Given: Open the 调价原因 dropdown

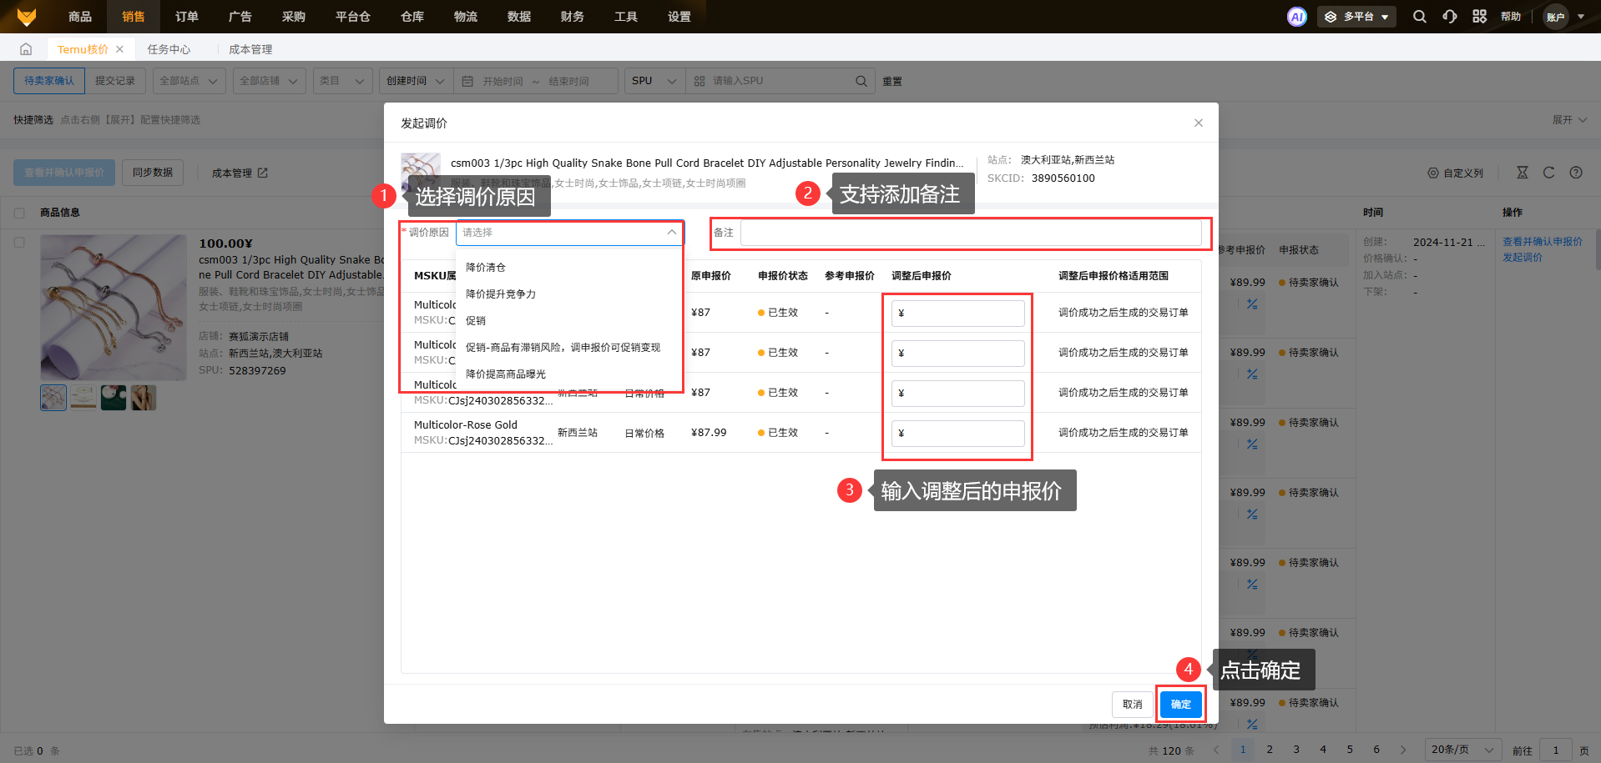Looking at the screenshot, I should coord(570,233).
